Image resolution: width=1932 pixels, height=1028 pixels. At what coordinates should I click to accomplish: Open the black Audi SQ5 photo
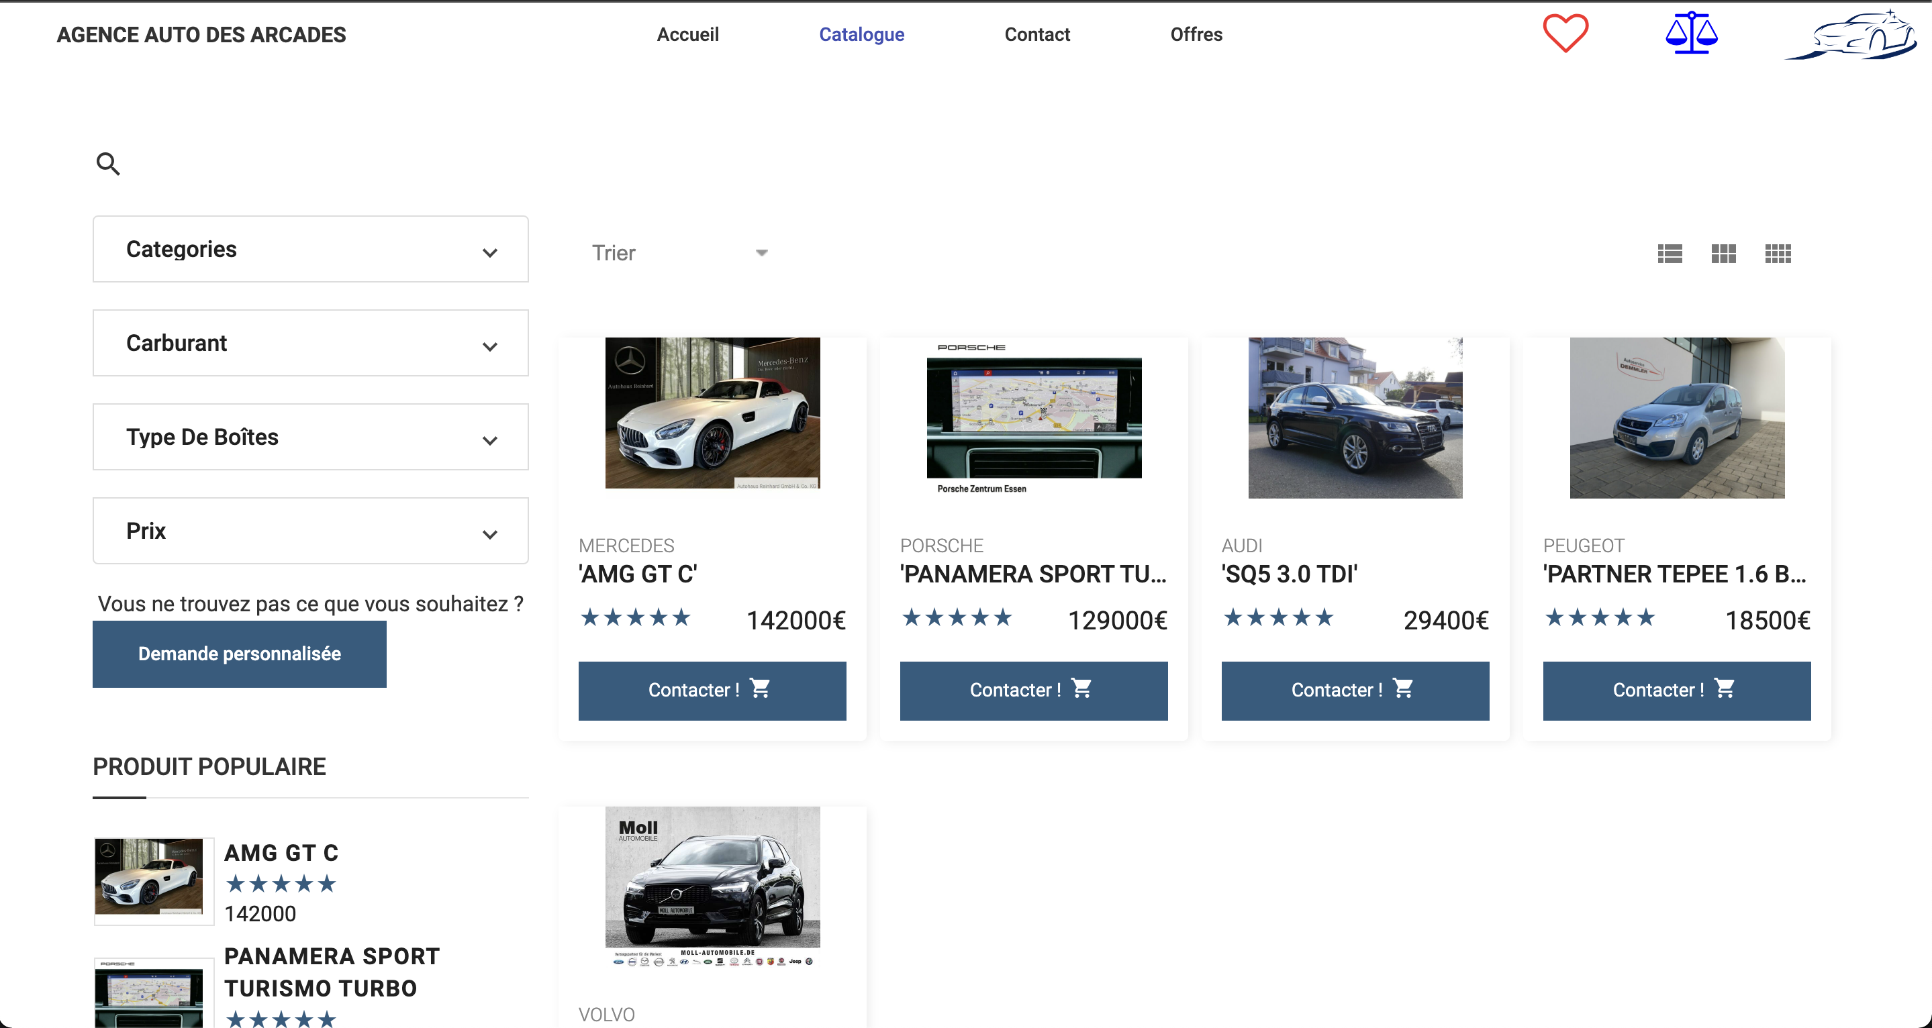[1355, 417]
